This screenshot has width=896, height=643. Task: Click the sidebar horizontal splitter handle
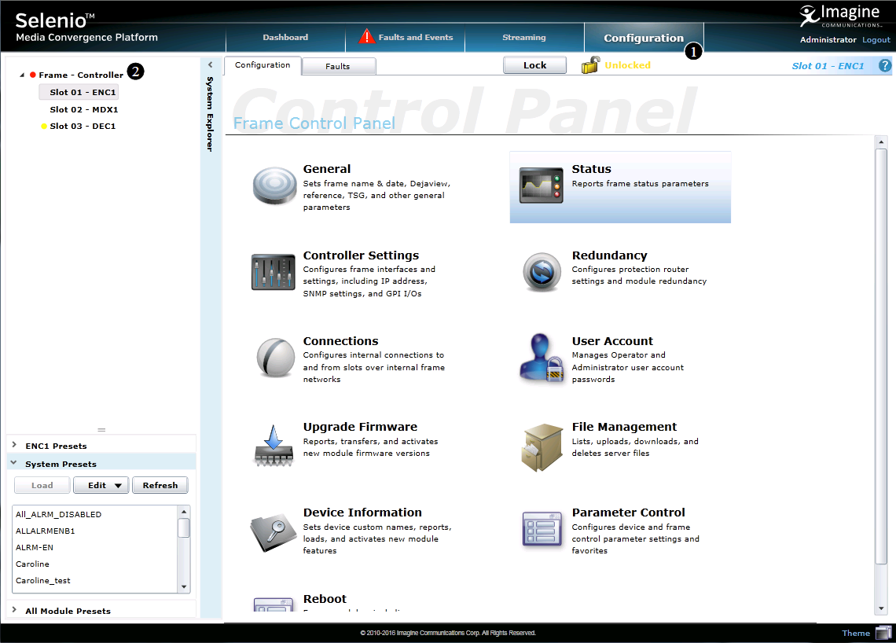coord(101,430)
